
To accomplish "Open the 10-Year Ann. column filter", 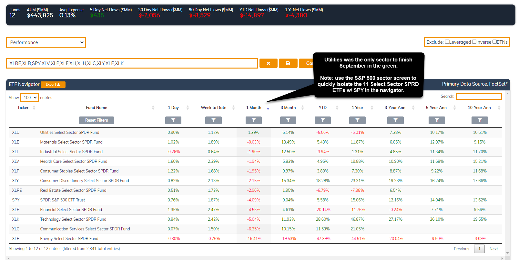I will click(480, 120).
